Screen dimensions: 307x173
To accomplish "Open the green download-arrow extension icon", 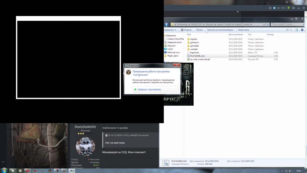I will (288, 8).
